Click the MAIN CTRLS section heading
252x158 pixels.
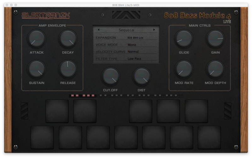pyautogui.click(x=200, y=25)
